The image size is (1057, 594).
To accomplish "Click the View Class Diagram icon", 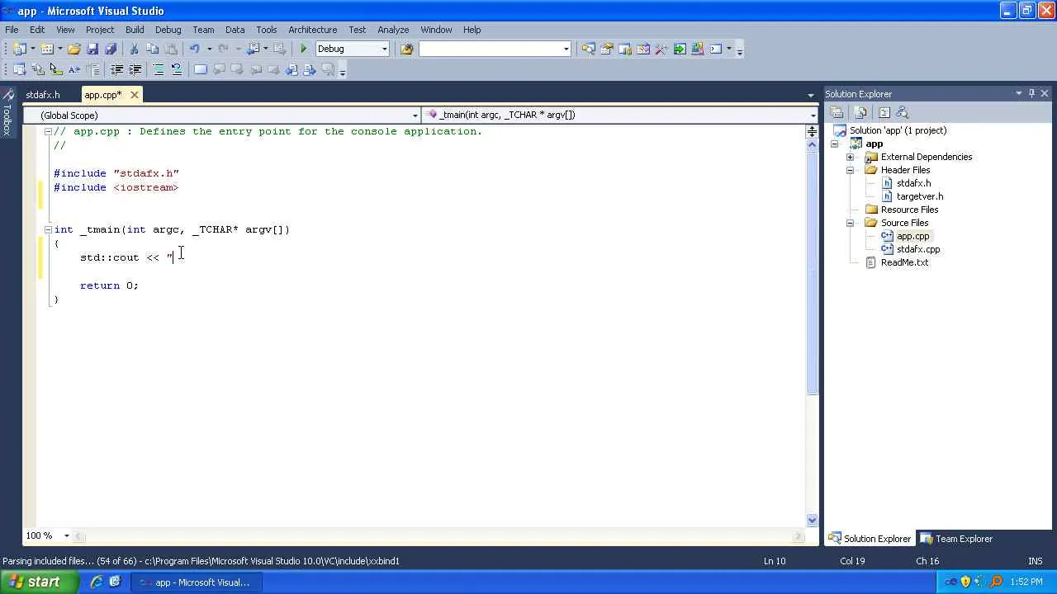I will pos(902,112).
